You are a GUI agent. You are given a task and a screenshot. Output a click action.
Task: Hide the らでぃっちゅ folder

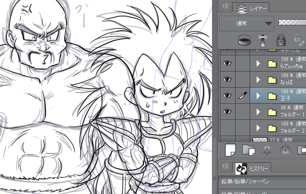tap(227, 63)
